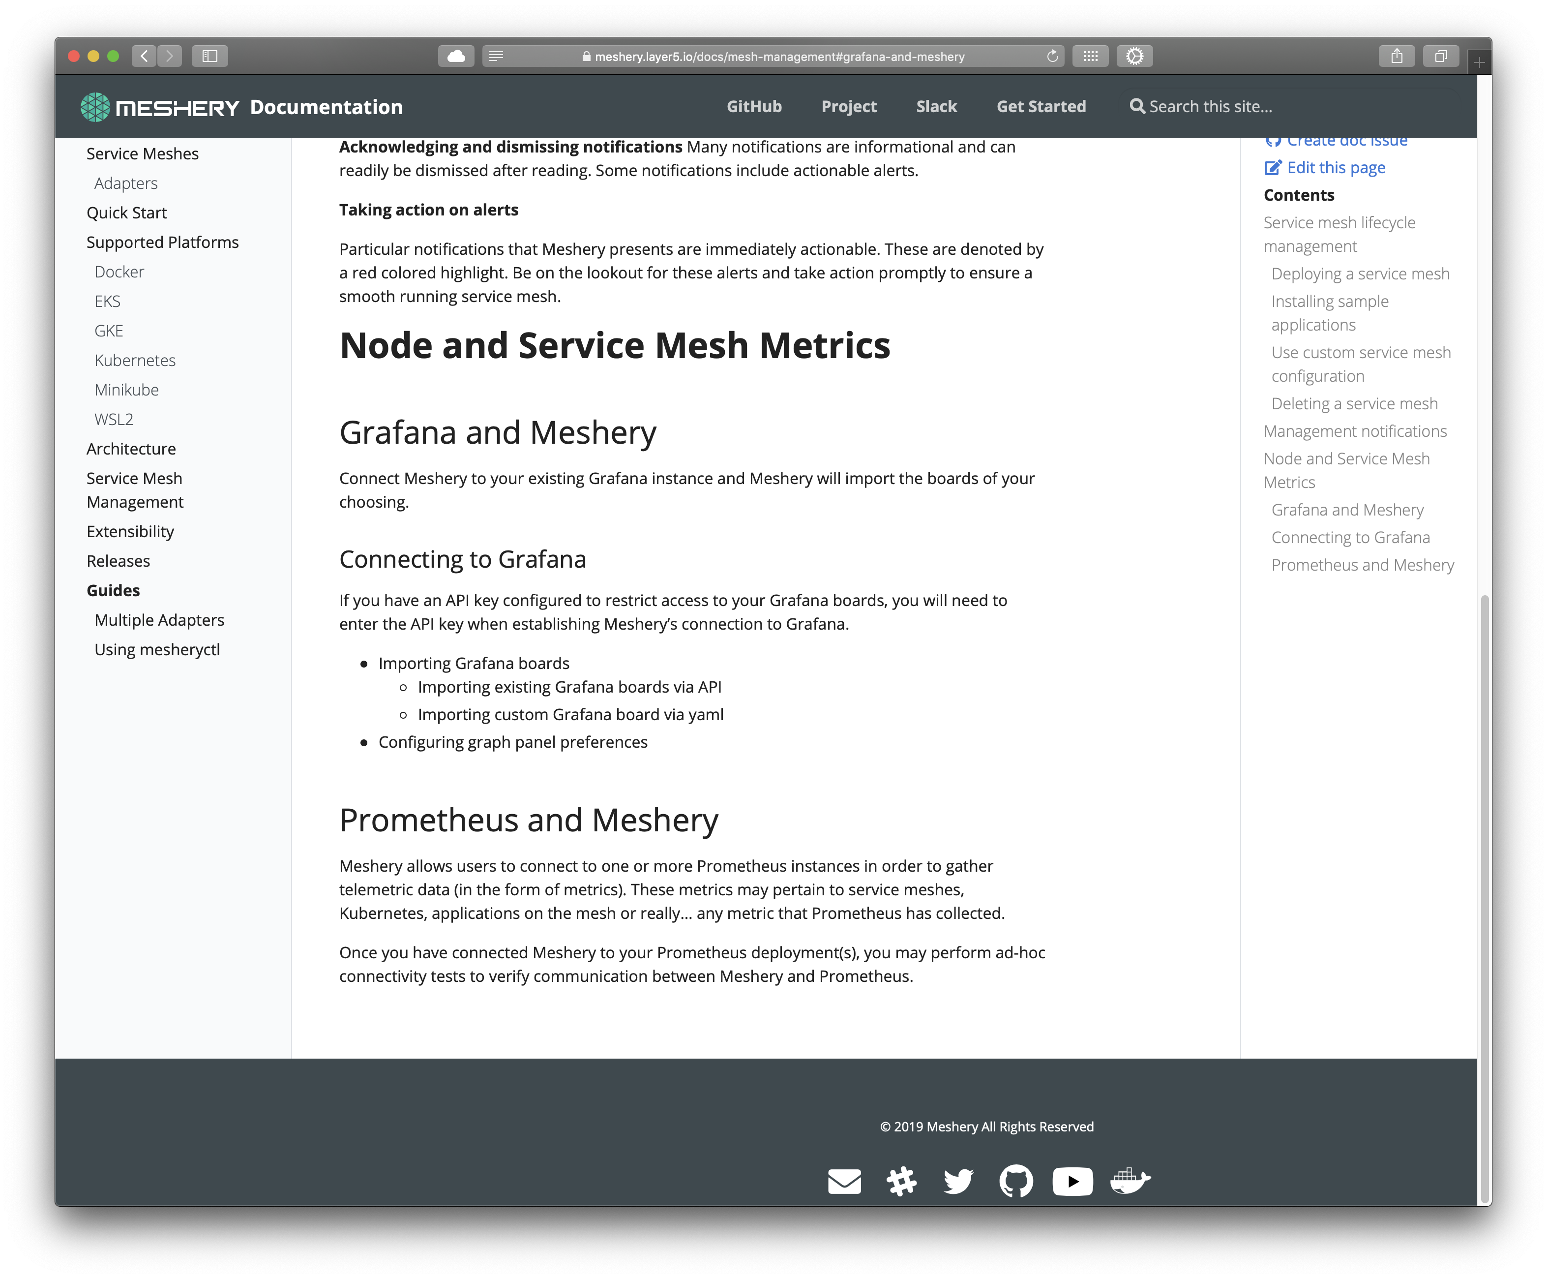Open Guides in left sidebar
The image size is (1547, 1279).
[114, 590]
